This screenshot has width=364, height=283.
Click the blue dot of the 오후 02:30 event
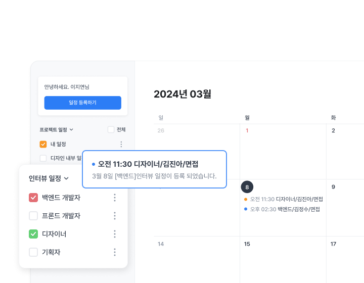tap(246, 209)
